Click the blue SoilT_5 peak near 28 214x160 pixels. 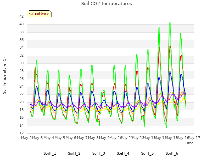click(170, 71)
